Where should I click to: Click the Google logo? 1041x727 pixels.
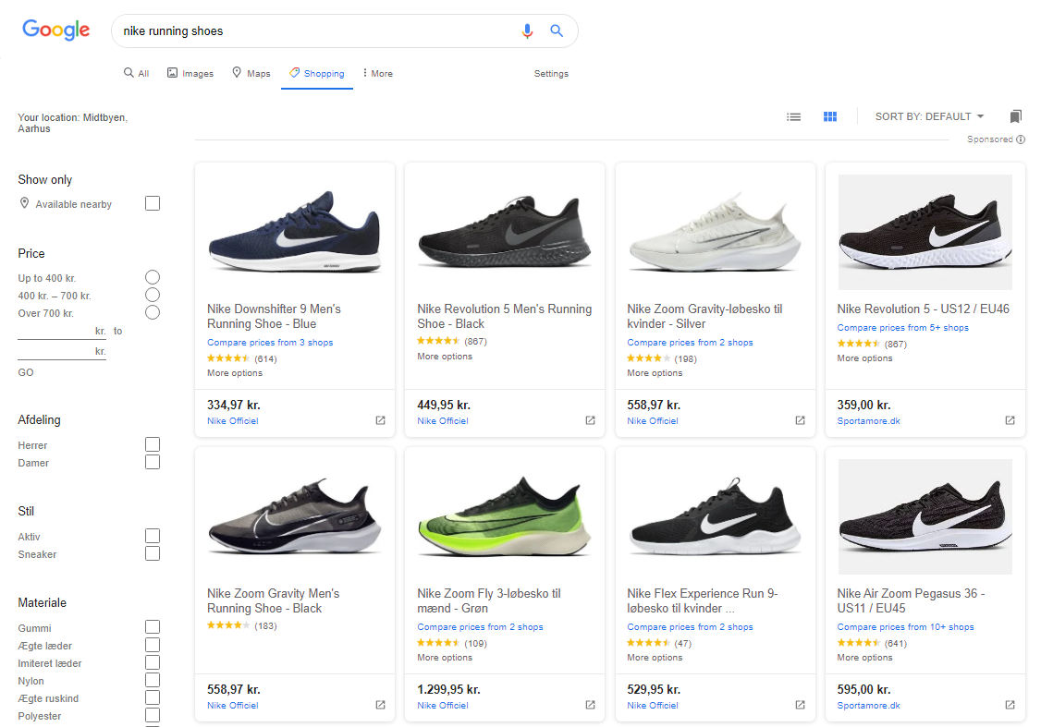(55, 30)
